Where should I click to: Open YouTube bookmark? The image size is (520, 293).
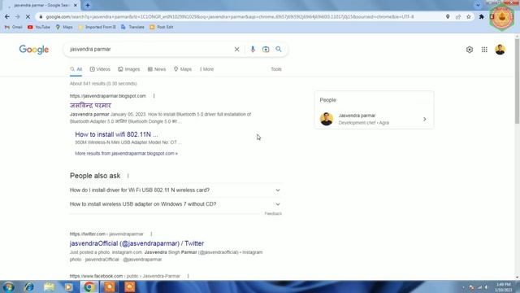coord(39,27)
